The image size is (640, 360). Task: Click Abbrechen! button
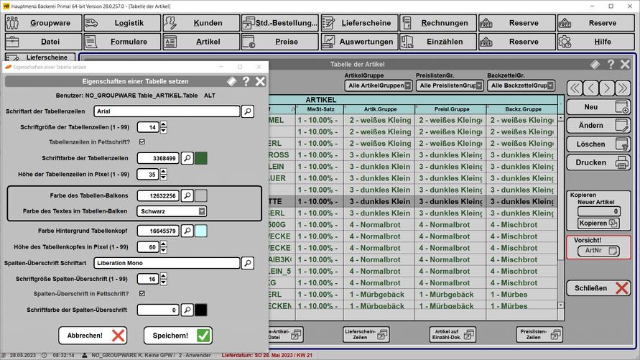click(93, 336)
